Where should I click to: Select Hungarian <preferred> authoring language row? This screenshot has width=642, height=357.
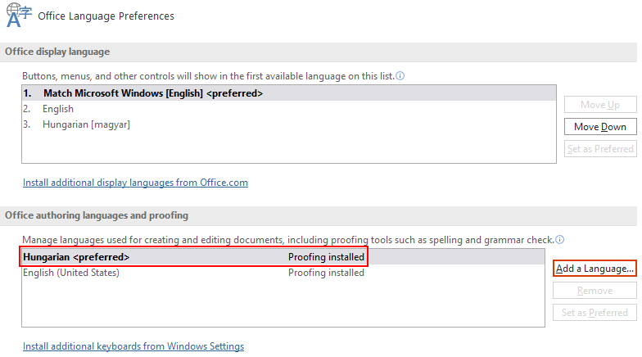[x=76, y=257]
